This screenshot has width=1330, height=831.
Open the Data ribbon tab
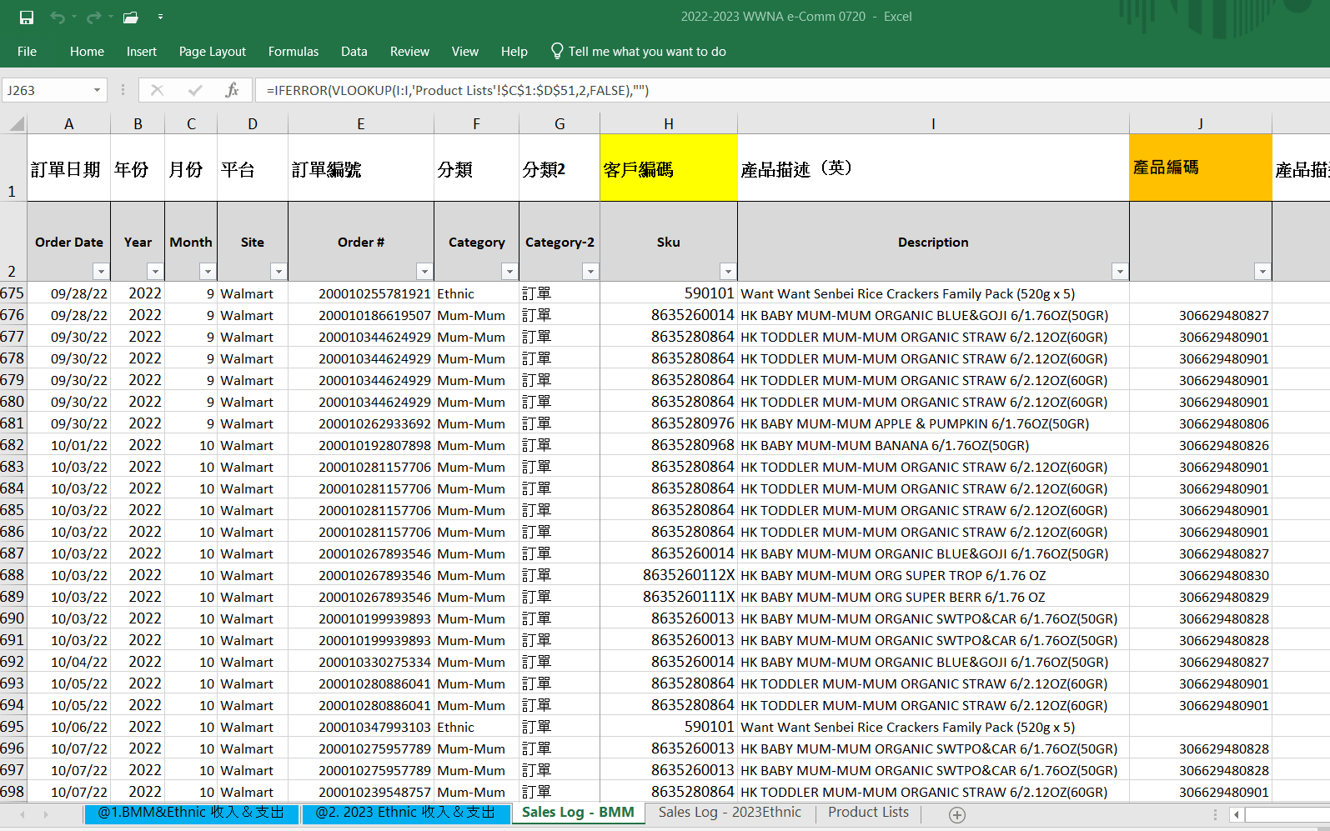click(354, 51)
